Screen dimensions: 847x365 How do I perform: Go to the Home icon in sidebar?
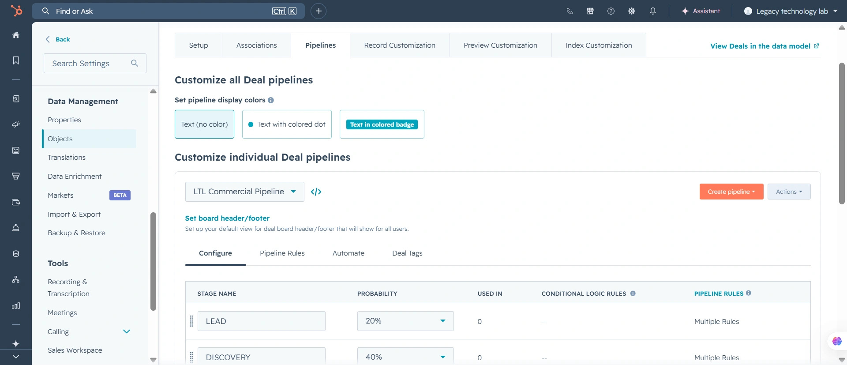pos(16,35)
